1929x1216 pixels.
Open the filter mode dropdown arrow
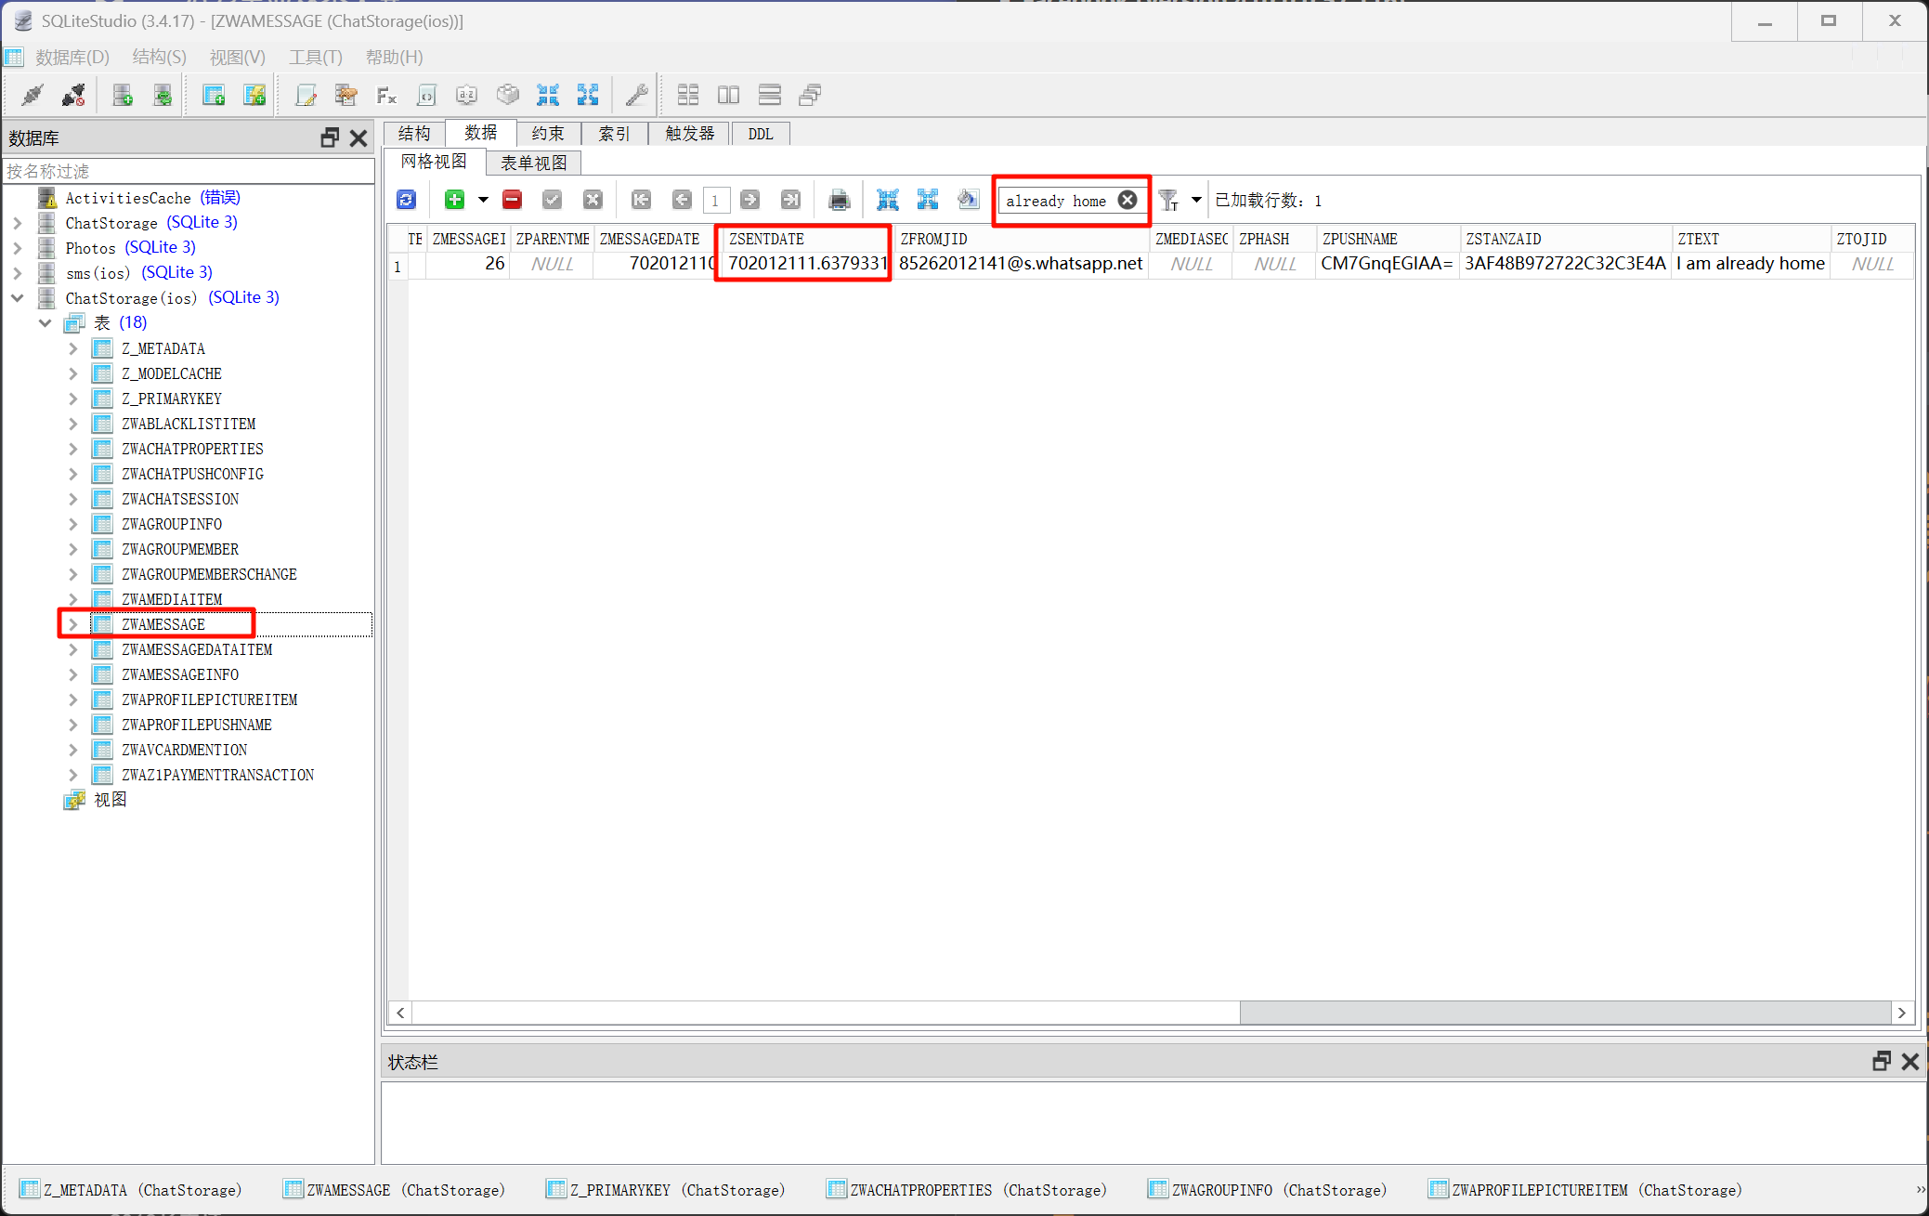[x=1196, y=200]
